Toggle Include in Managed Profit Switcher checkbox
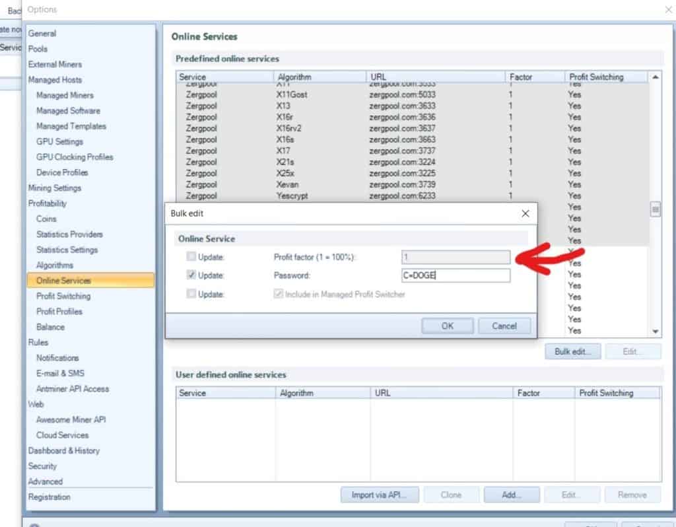676x527 pixels. (x=278, y=294)
